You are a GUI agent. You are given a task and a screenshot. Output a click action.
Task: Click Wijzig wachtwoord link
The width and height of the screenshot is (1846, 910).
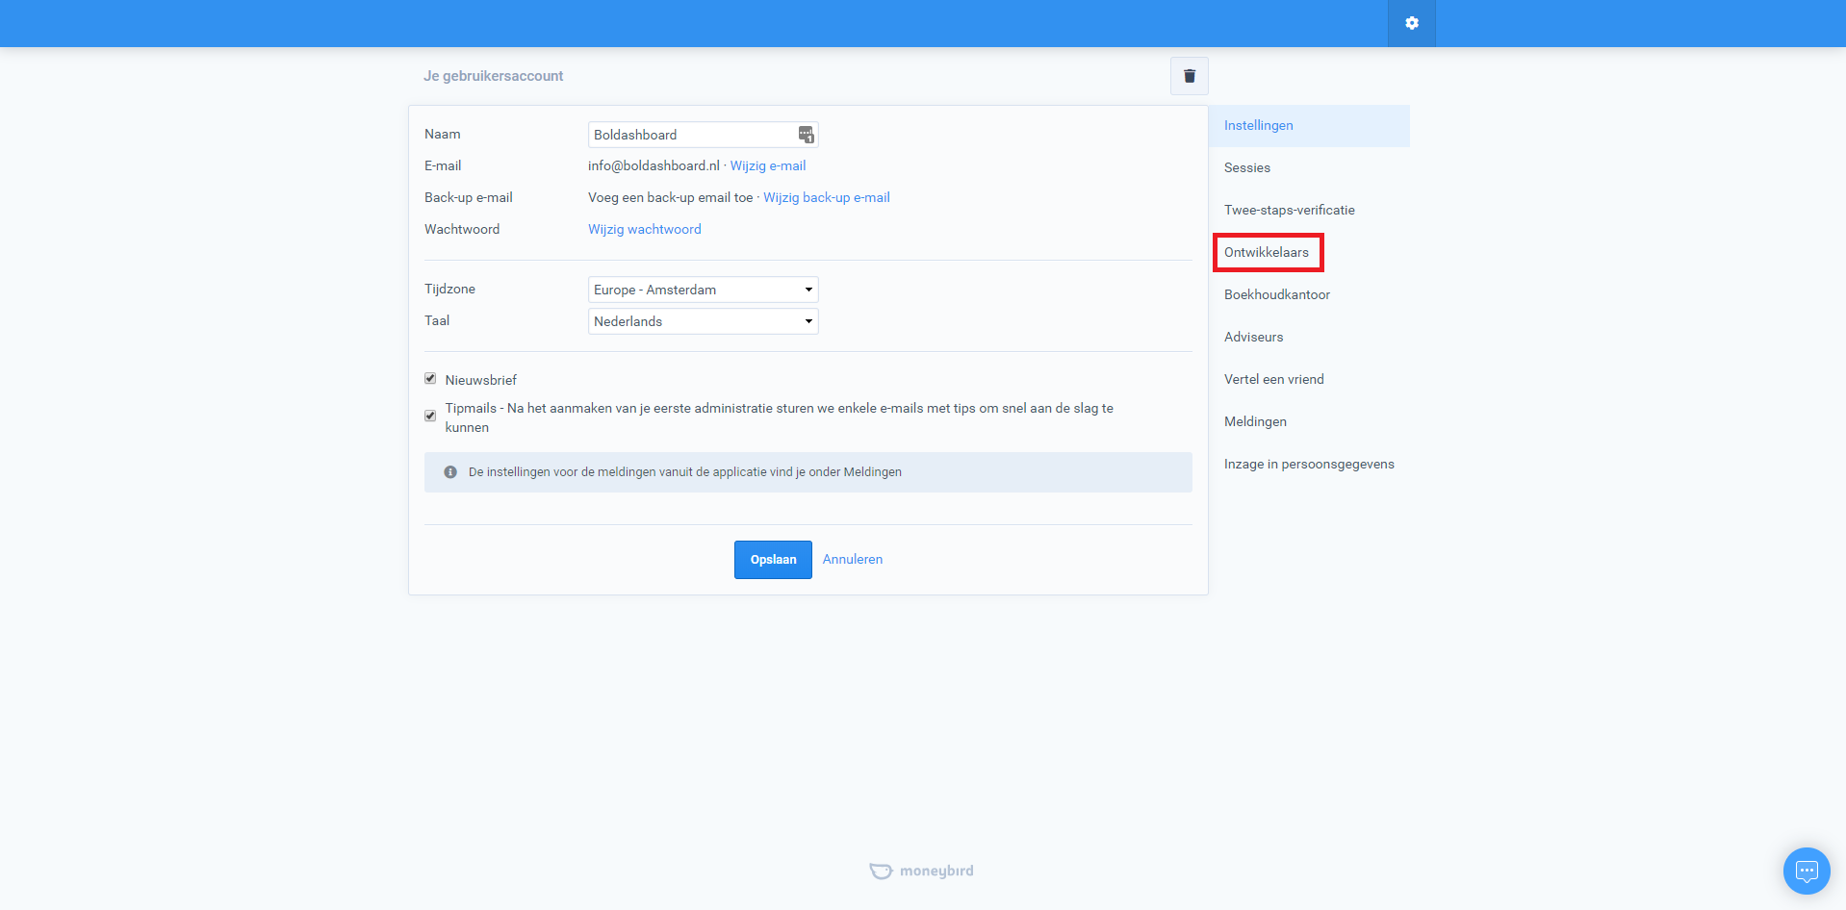point(644,229)
